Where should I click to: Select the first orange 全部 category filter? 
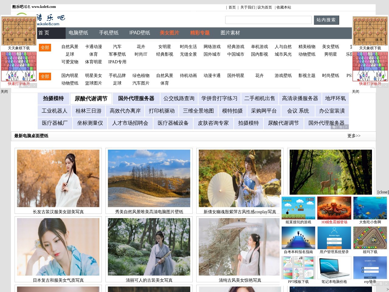click(x=45, y=47)
